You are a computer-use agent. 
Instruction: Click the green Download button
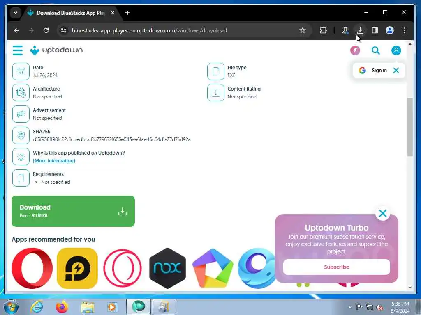(x=73, y=211)
